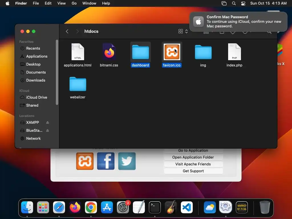Open Launchpad from the Dock
Viewport: 292px width, 219px height.
click(43, 207)
